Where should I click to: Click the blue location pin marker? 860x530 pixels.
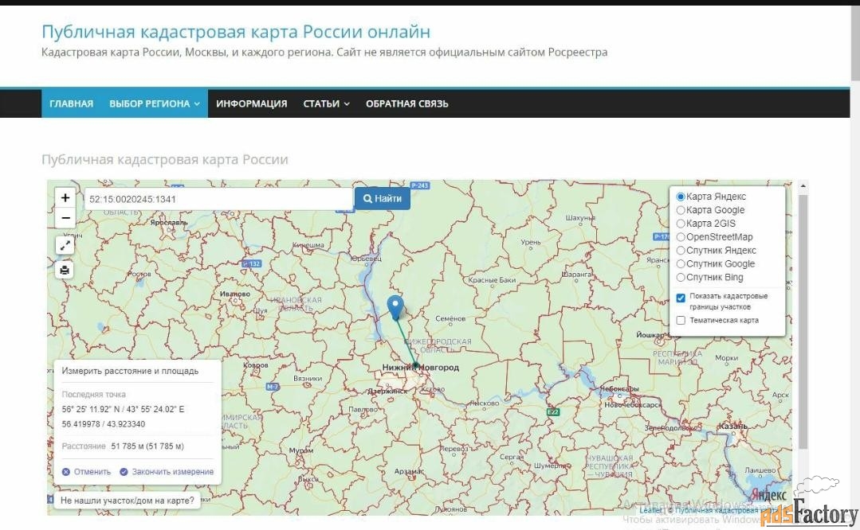[395, 306]
